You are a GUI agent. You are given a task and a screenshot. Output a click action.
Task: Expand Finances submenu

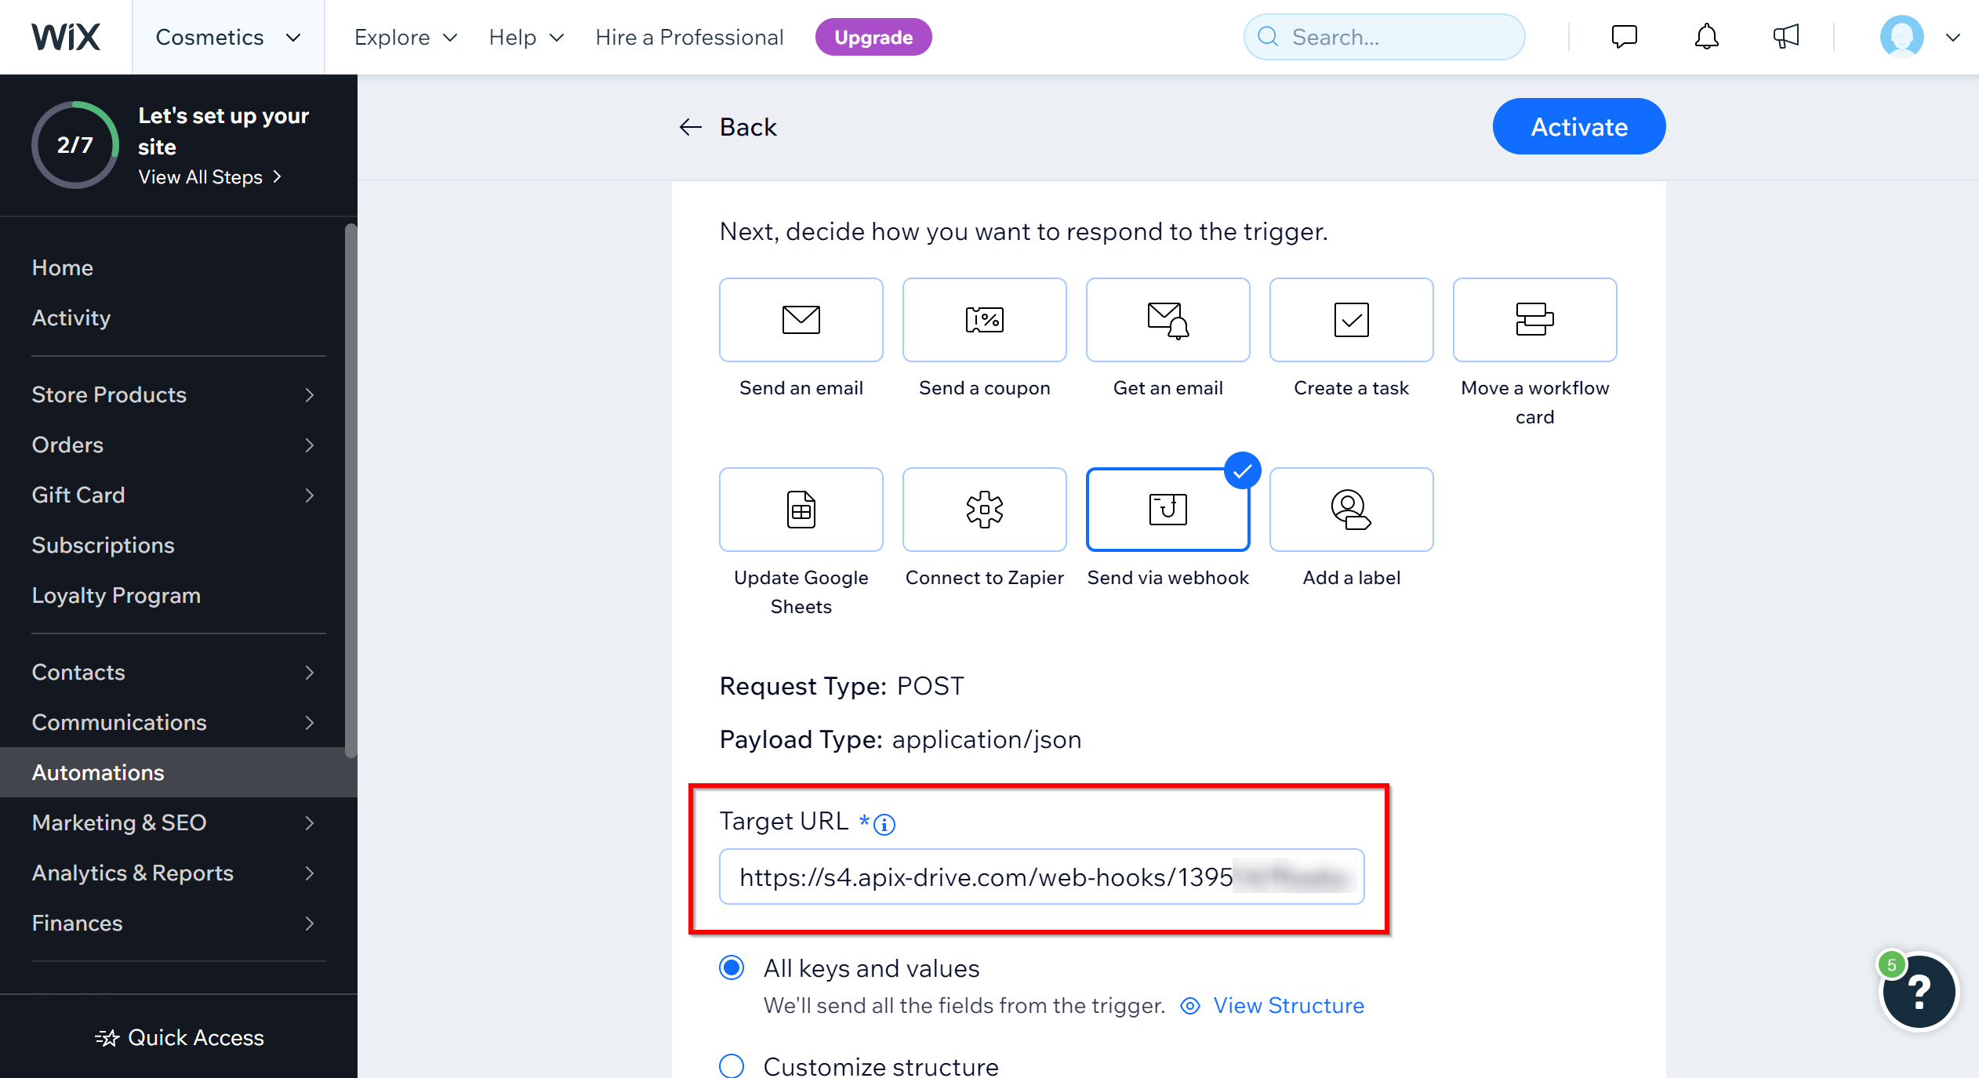pos(310,924)
